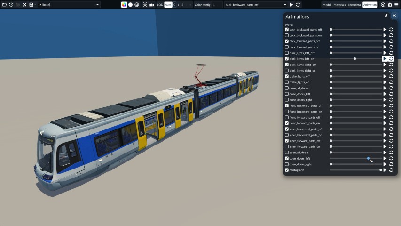Enable the open_all_doors checkbox
This screenshot has height=226, width=401.
click(287, 153)
